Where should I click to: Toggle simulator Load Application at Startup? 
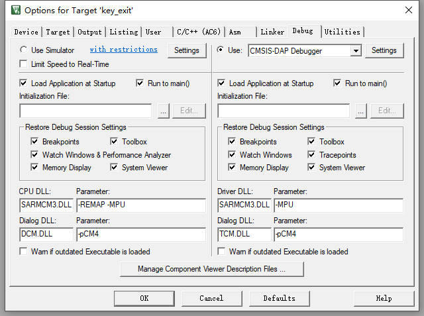click(24, 83)
